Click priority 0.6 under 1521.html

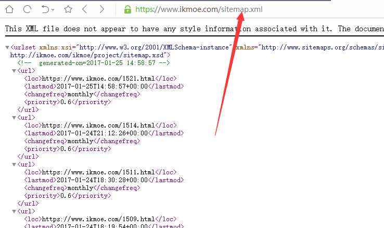(66, 102)
